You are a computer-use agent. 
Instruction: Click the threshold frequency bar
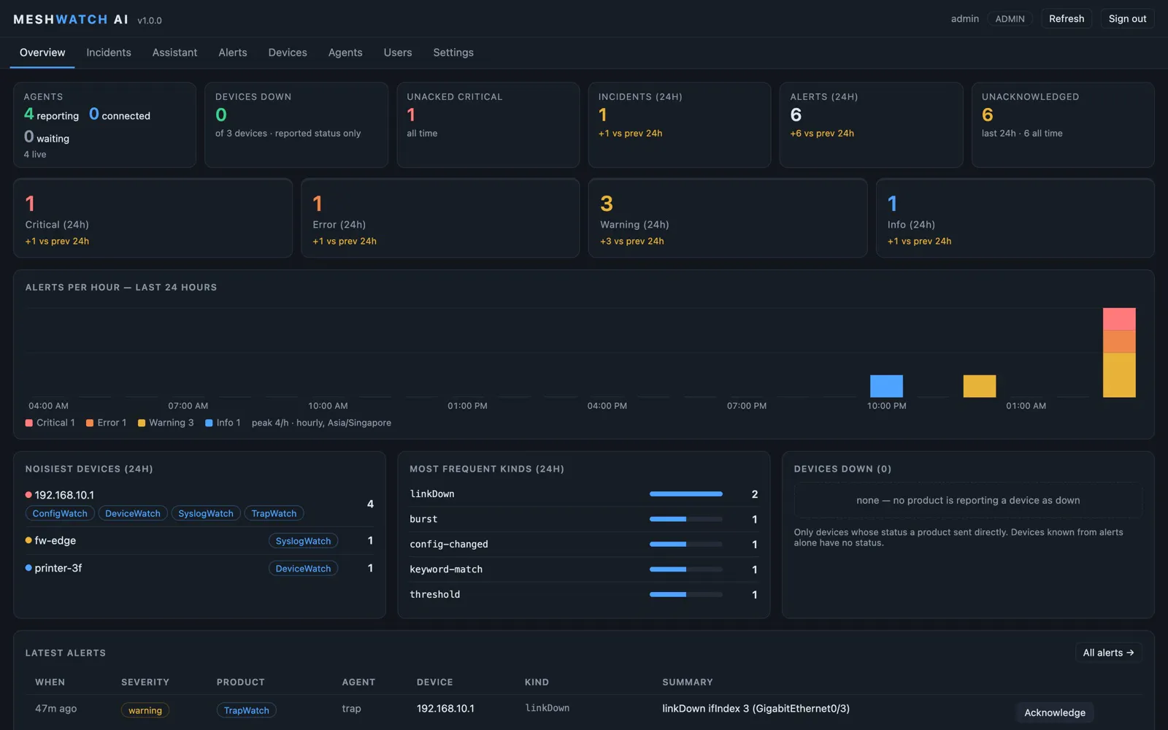(686, 595)
